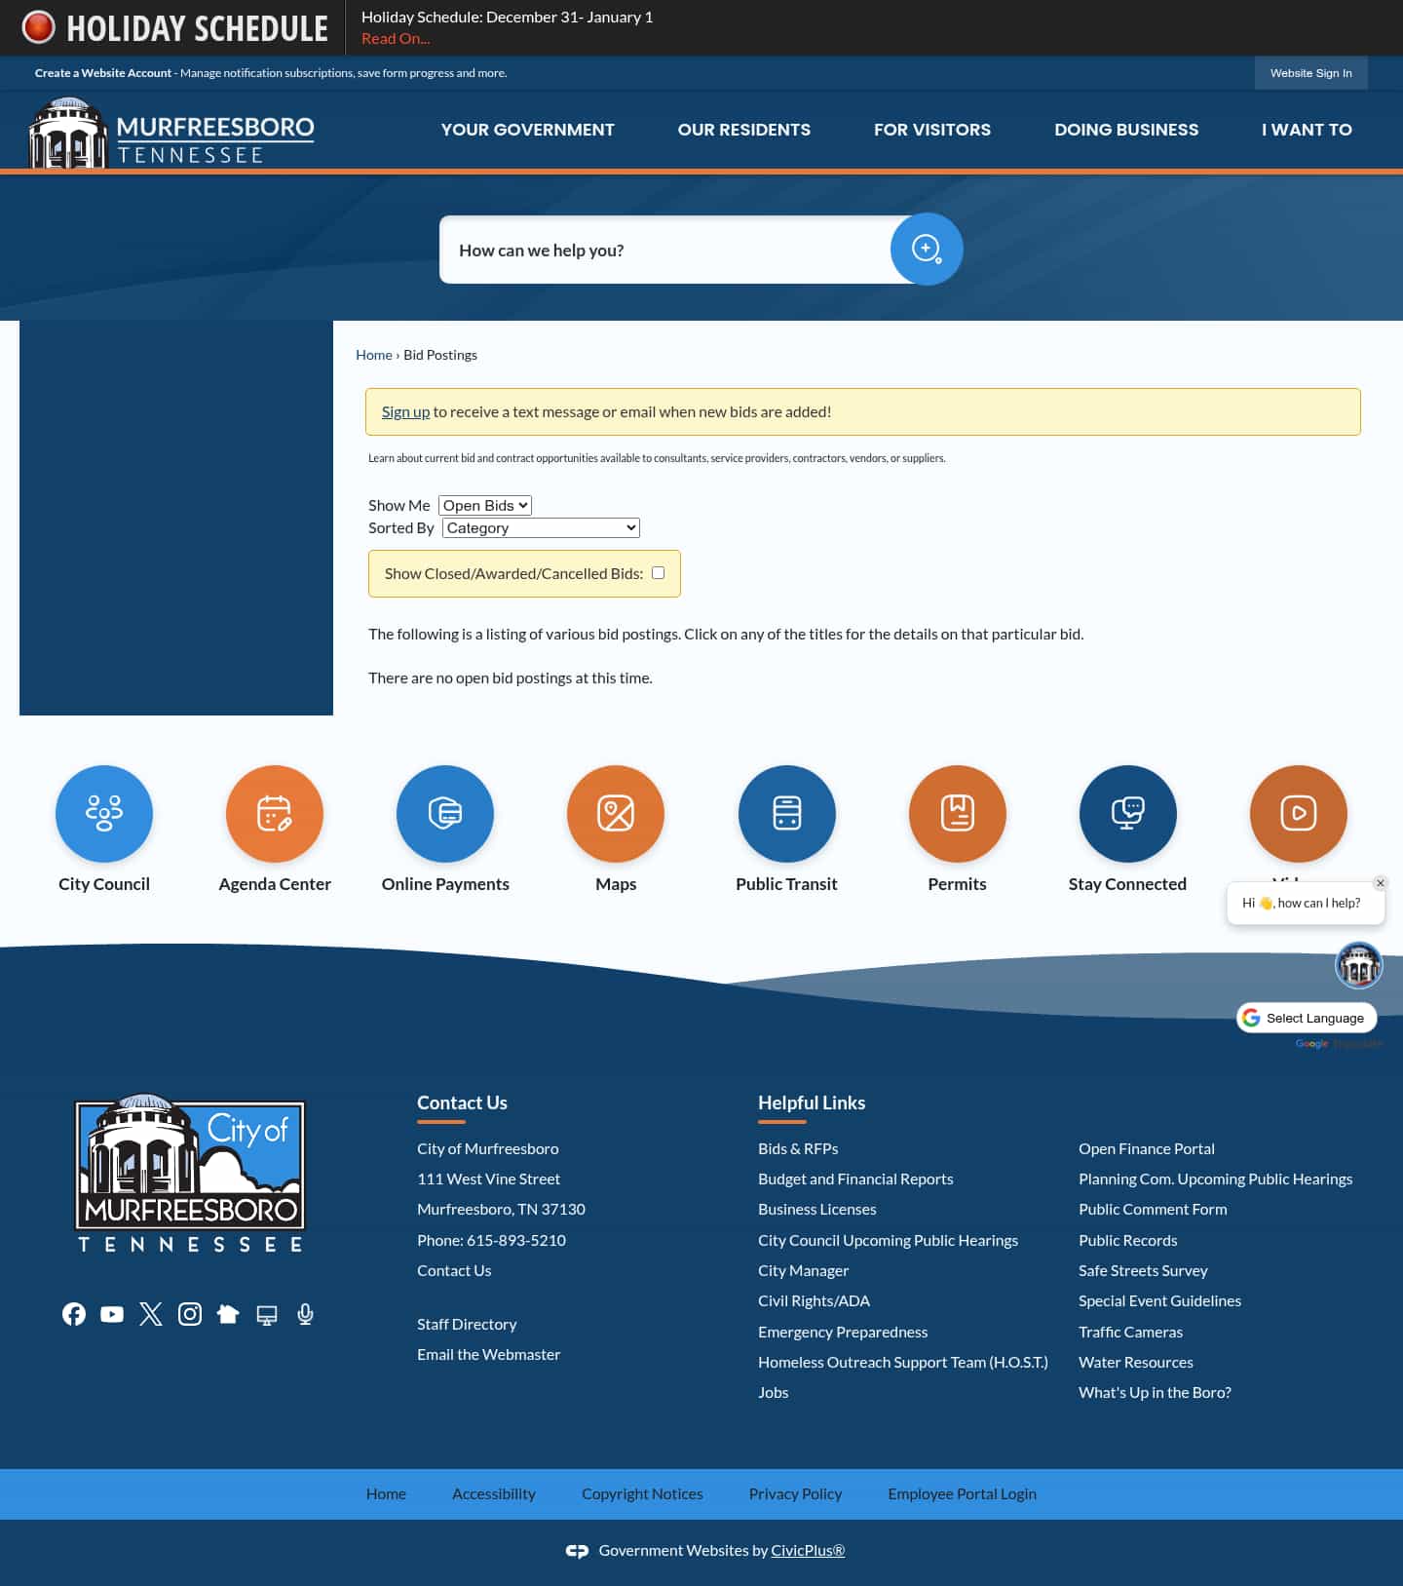Visit the Instagram icon
This screenshot has height=1586, width=1403.
[190, 1314]
